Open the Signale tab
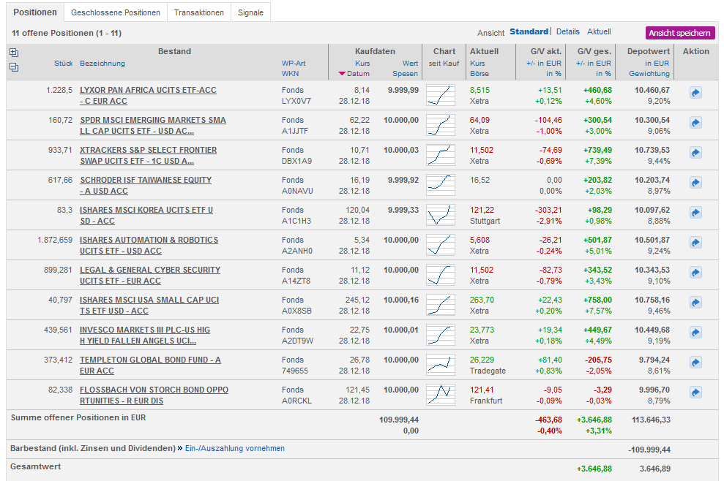The image size is (724, 481). pos(250,12)
